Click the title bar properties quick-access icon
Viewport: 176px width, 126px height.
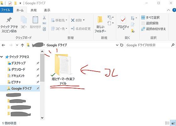click(x=10, y=3)
